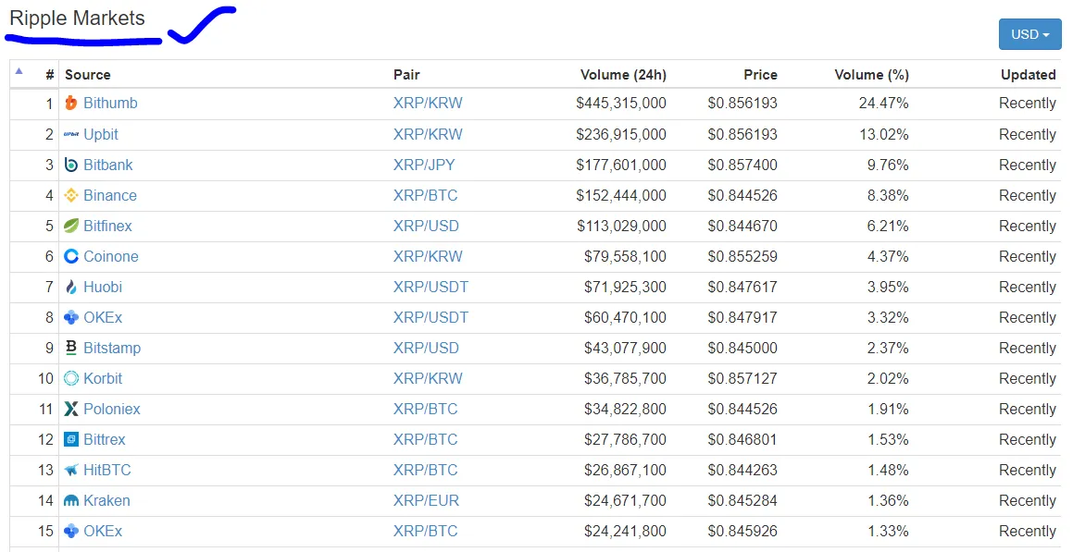
Task: Open Binance's XRP/BTC pair link
Action: pos(426,195)
